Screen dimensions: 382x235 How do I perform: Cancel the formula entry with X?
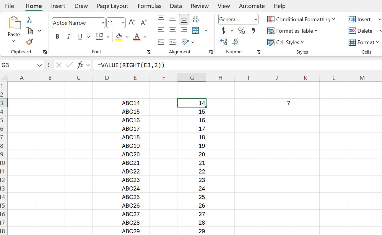[x=59, y=65]
